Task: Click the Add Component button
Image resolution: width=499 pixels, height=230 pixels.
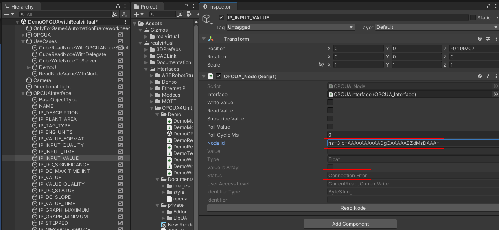Action: coord(350,224)
